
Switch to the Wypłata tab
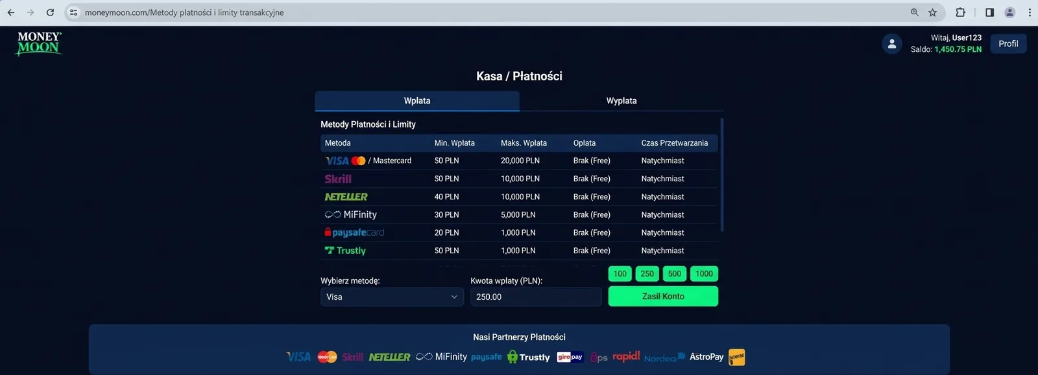[622, 101]
